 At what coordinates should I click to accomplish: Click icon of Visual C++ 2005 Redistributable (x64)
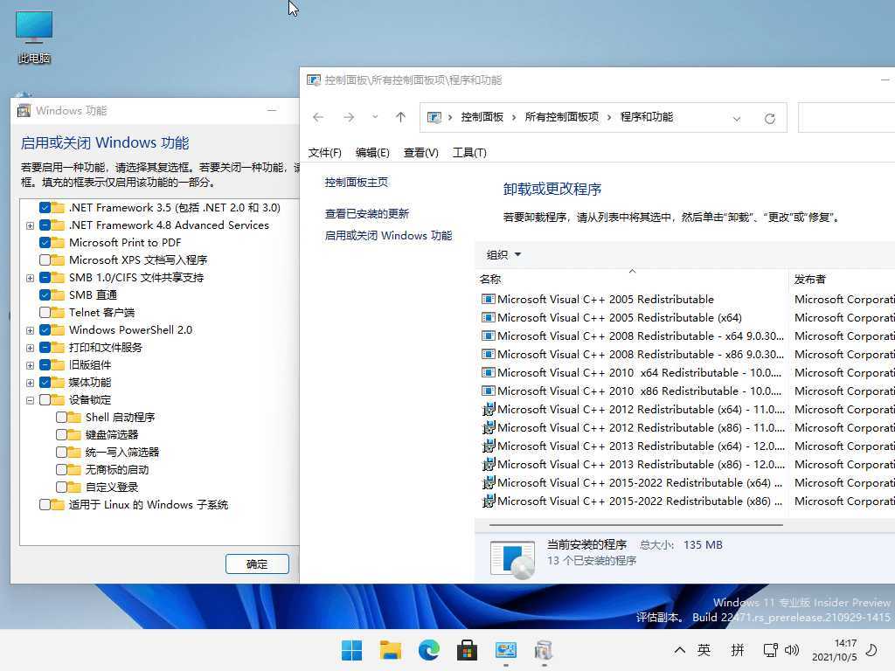click(x=488, y=318)
